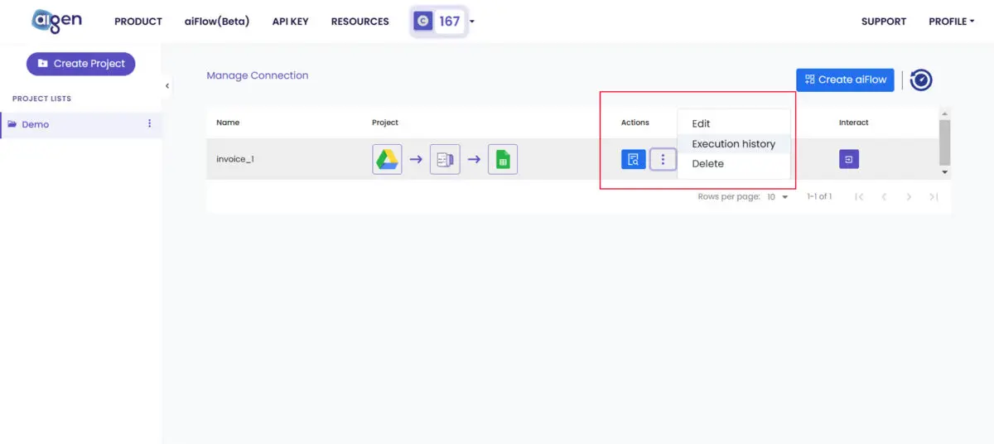Screen dimensions: 994x444
Task: Click the credits coin icon
Action: coord(423,22)
